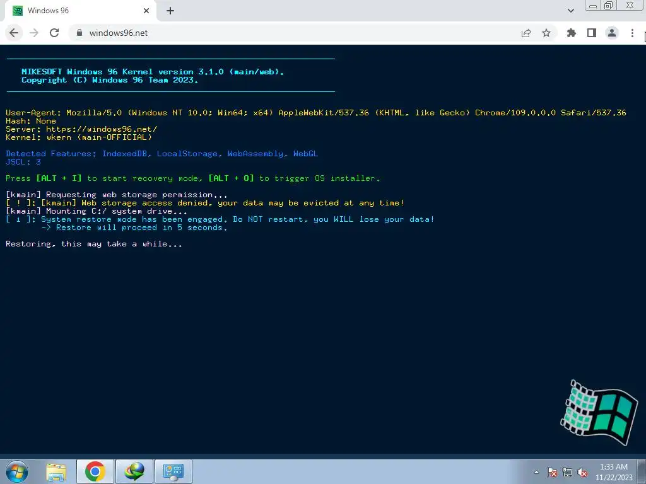Image resolution: width=646 pixels, height=484 pixels.
Task: Click the 'Hash: None' line
Action: click(x=31, y=121)
